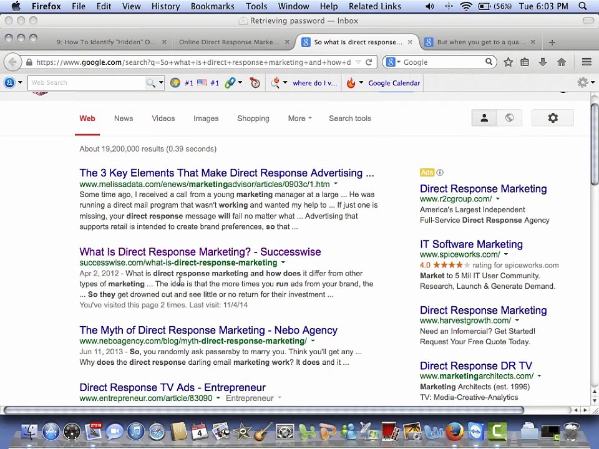This screenshot has height=449, width=599.
Task: Open the Firefox hamburger menu
Action: [x=587, y=62]
